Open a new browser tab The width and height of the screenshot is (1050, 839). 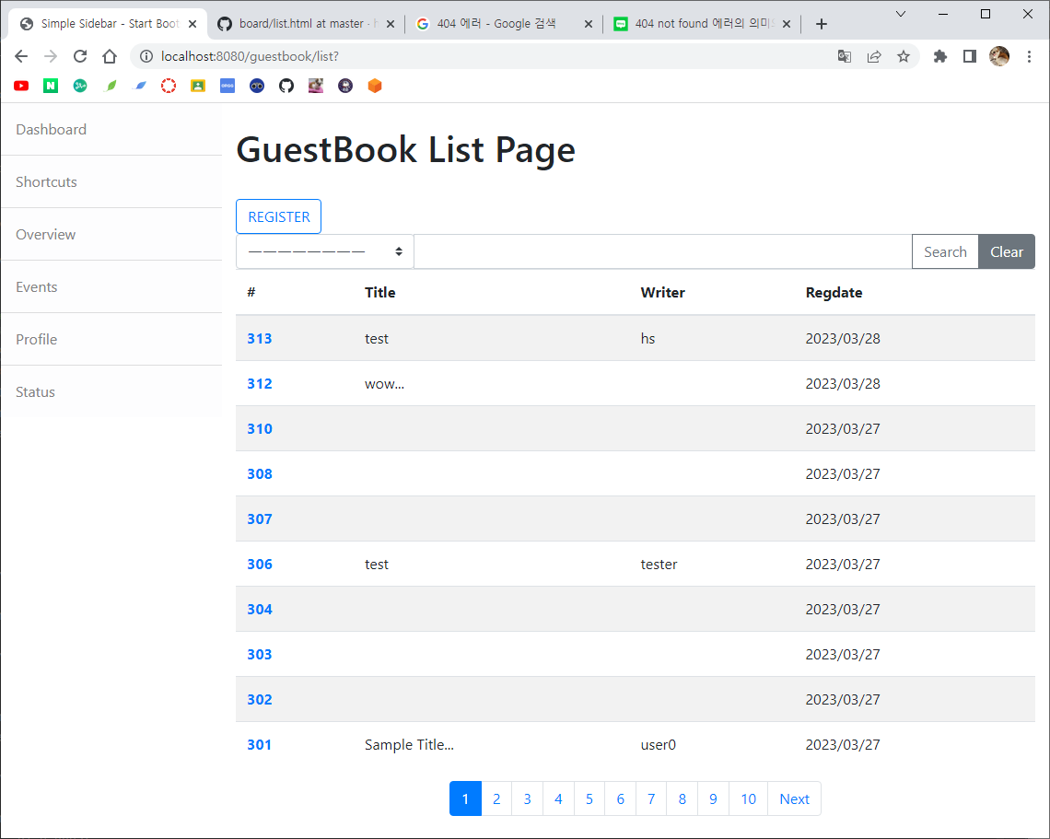pos(822,24)
